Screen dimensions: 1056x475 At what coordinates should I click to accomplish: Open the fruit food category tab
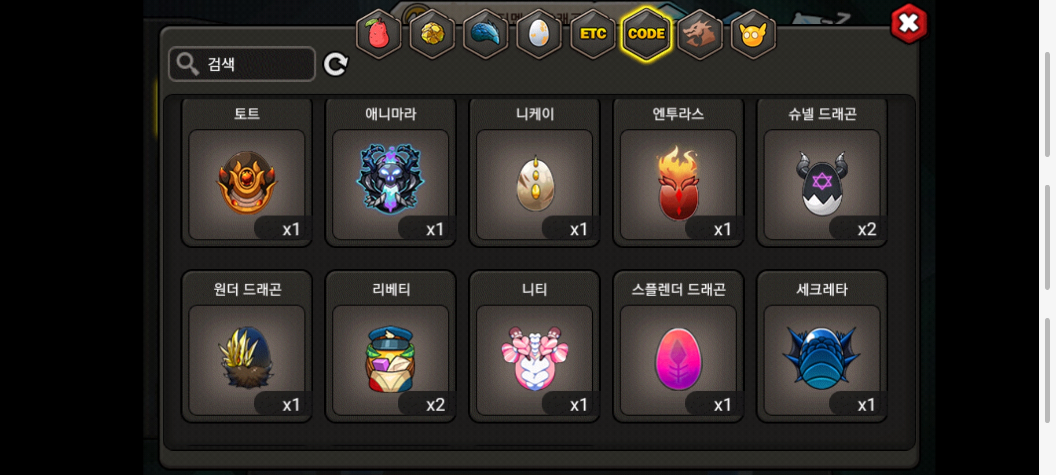[x=378, y=34]
